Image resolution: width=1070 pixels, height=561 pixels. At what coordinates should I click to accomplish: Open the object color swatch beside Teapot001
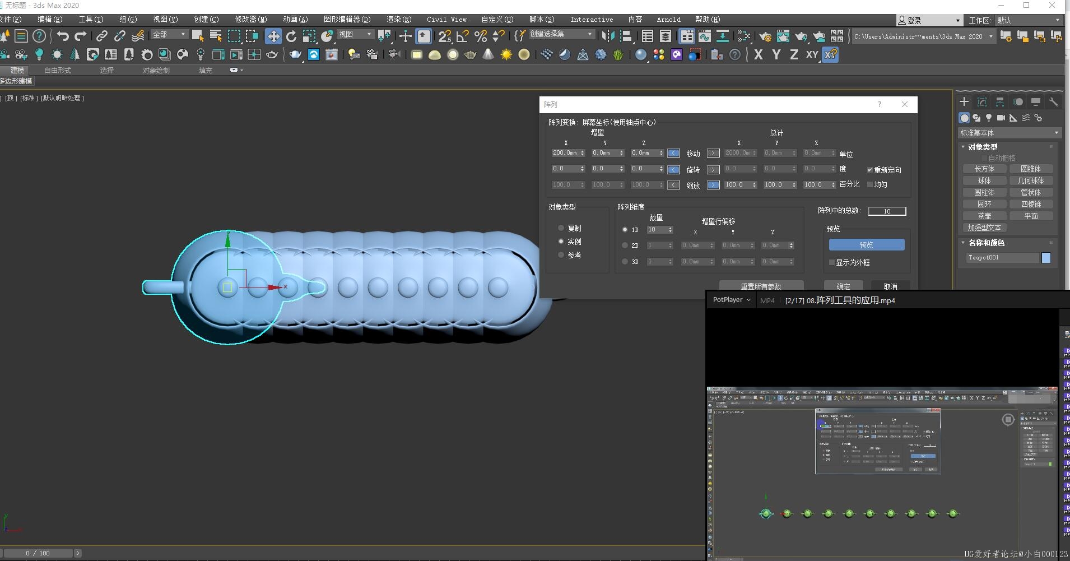tap(1046, 258)
